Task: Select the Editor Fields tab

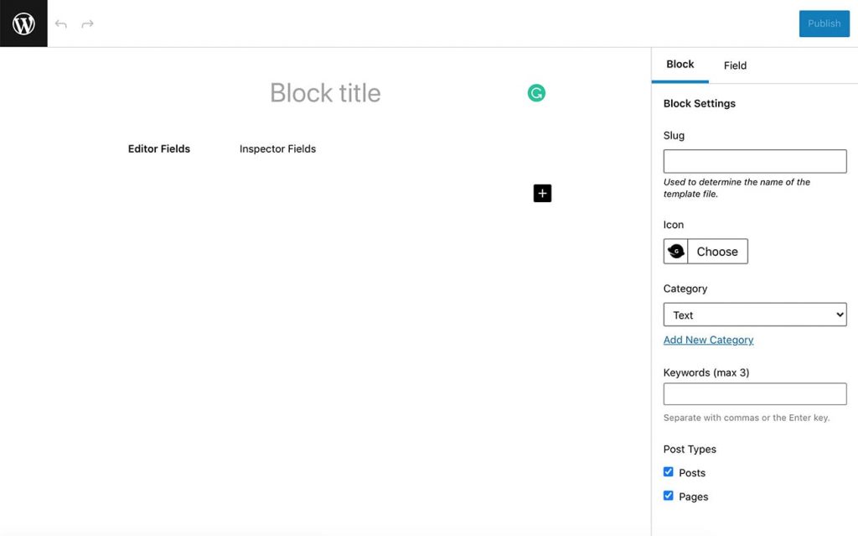Action: tap(159, 148)
